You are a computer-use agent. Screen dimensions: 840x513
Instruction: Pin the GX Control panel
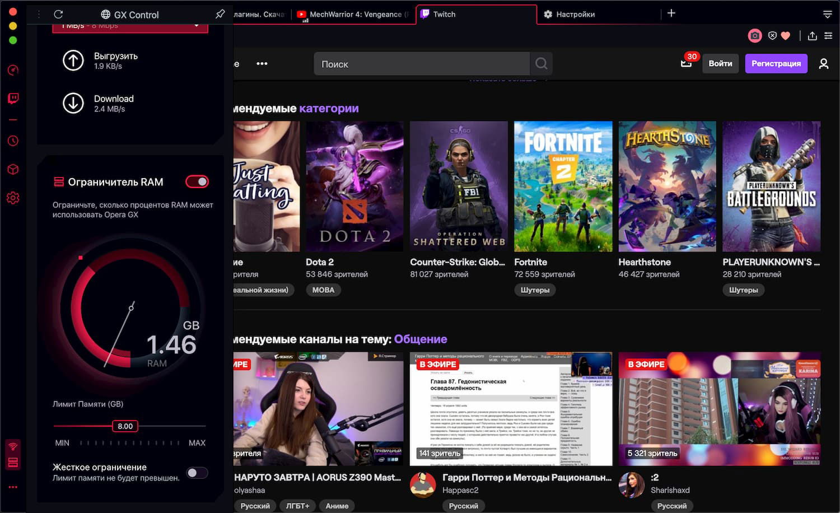click(x=220, y=14)
